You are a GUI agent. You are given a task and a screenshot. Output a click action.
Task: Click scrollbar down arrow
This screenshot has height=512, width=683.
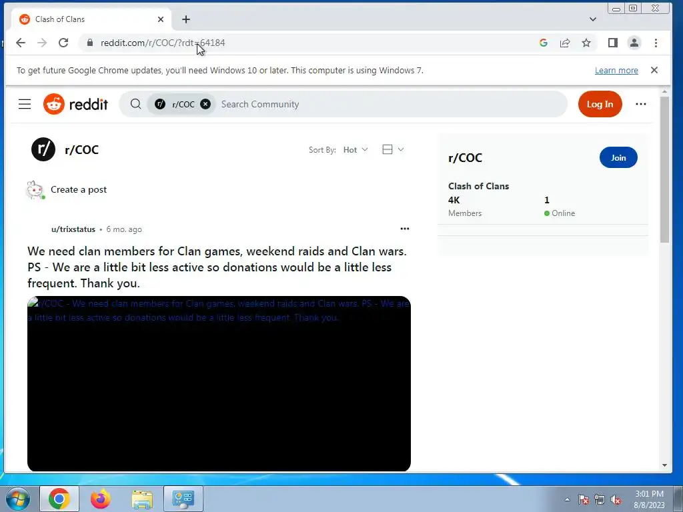[664, 465]
